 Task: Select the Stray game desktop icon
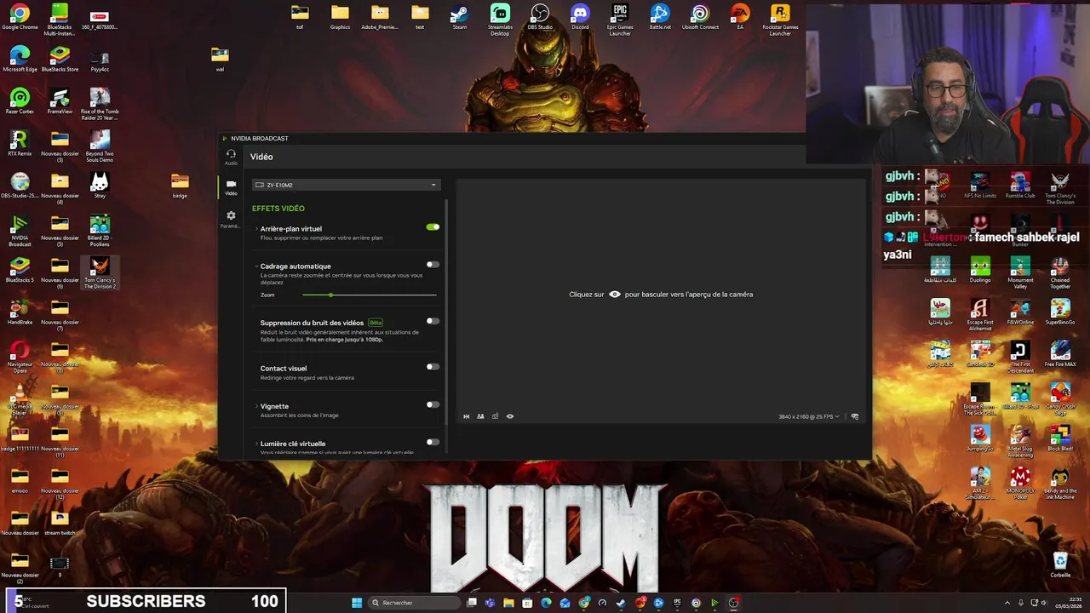click(100, 186)
